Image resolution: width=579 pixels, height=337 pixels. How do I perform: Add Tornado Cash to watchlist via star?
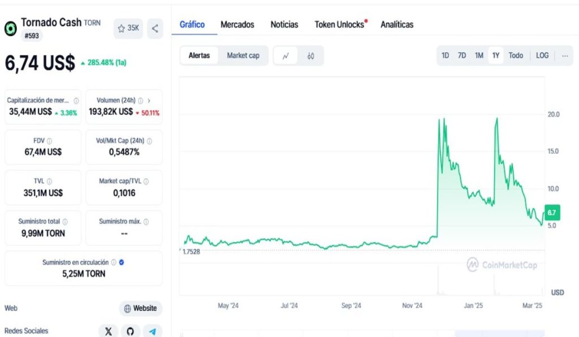pyautogui.click(x=128, y=28)
